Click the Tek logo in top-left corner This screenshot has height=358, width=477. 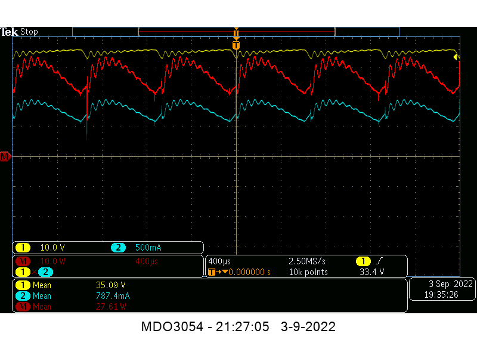[x=9, y=32]
